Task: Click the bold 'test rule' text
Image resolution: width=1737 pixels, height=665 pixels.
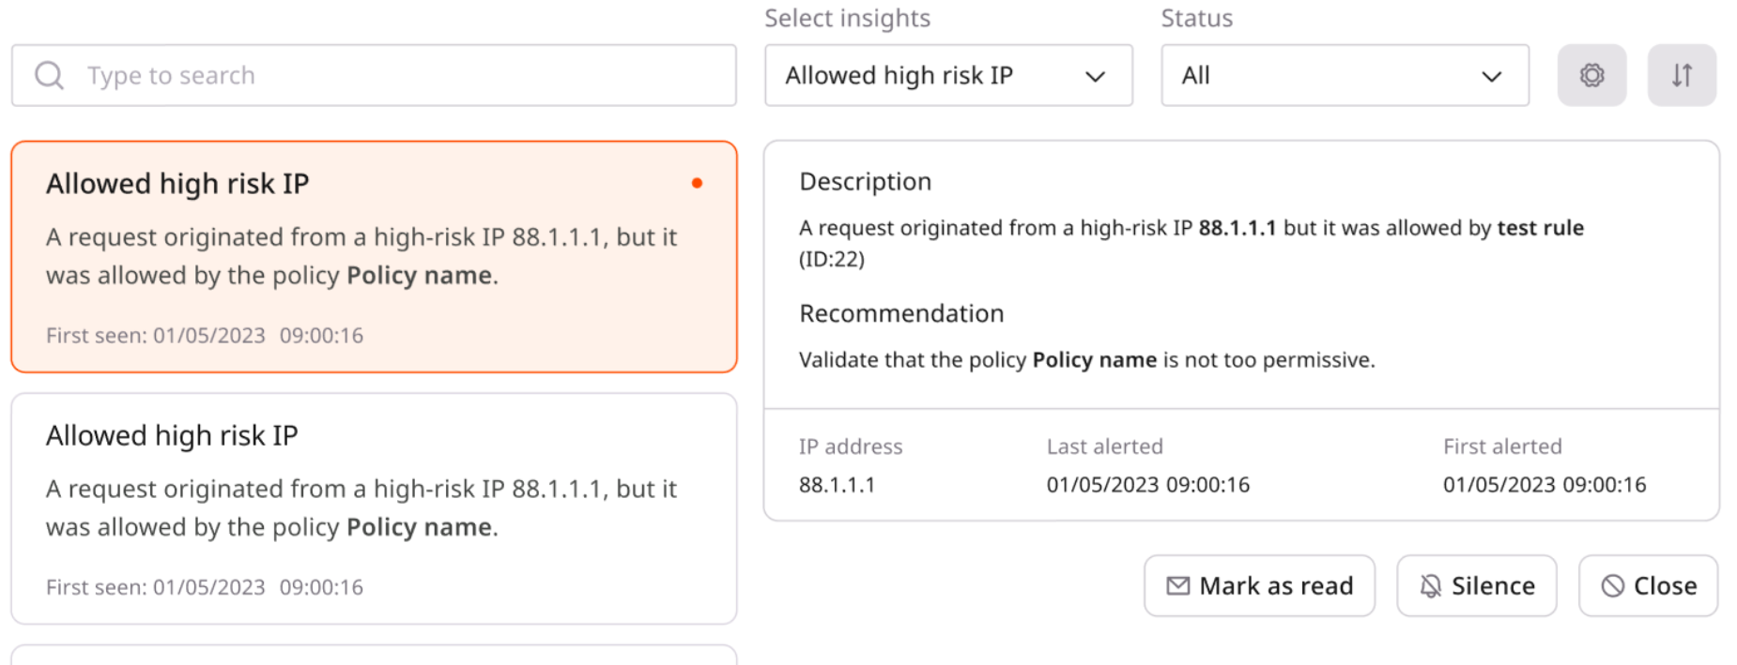Action: (x=1540, y=228)
